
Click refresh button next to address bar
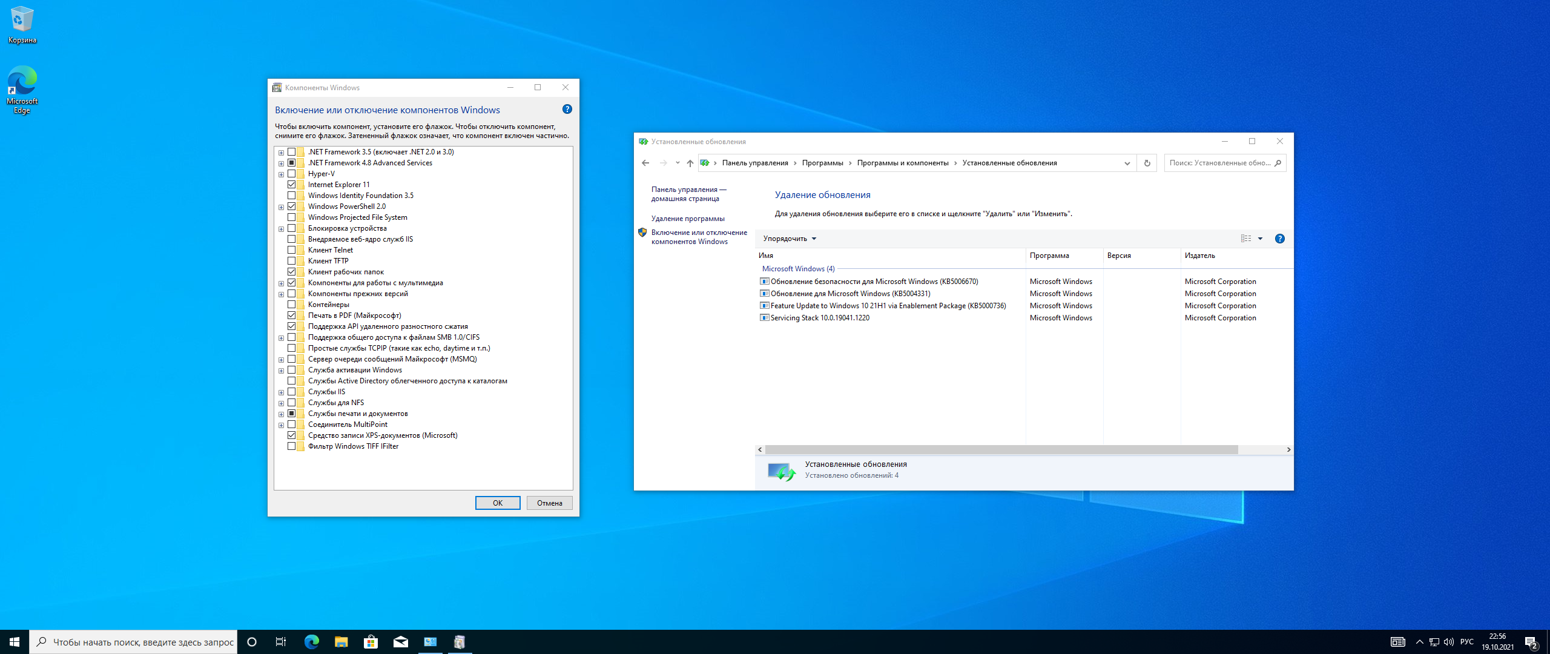1147,163
